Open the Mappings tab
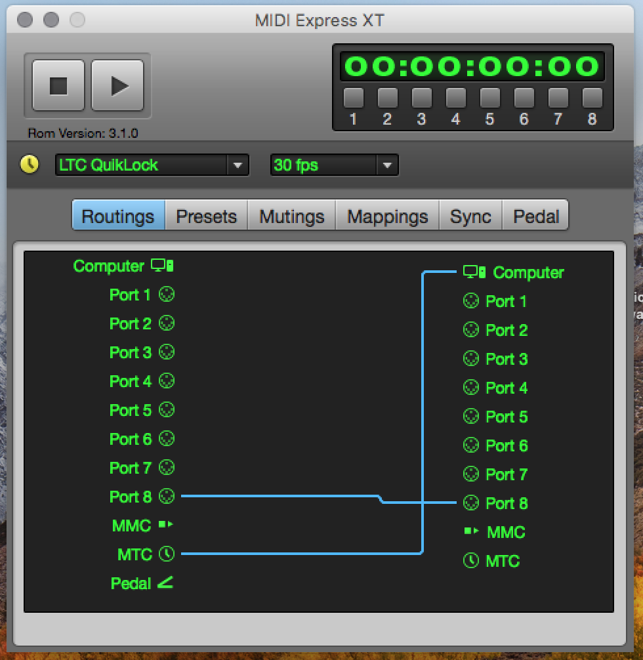Screen dimensions: 643x660 point(387,215)
